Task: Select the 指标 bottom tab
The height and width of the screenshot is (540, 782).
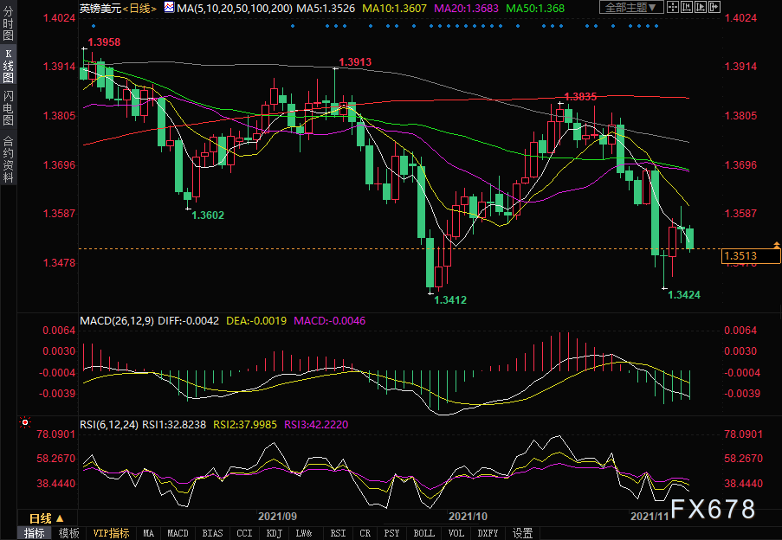Action: tap(35, 533)
